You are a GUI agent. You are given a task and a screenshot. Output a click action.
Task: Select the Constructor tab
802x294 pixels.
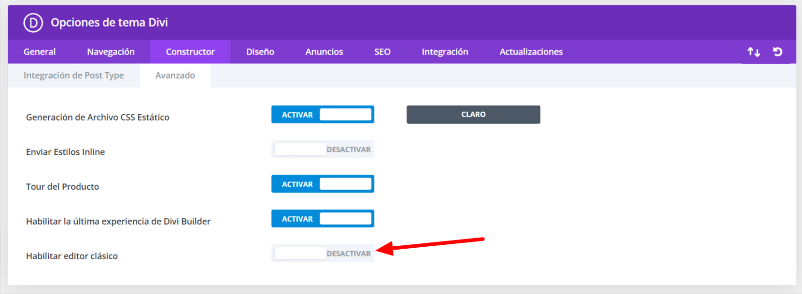[x=190, y=52]
